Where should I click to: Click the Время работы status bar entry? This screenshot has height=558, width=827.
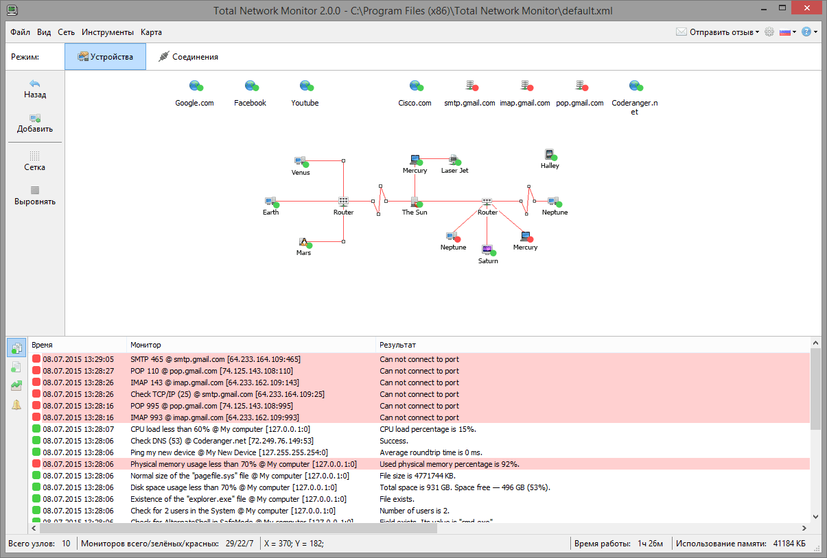(618, 544)
